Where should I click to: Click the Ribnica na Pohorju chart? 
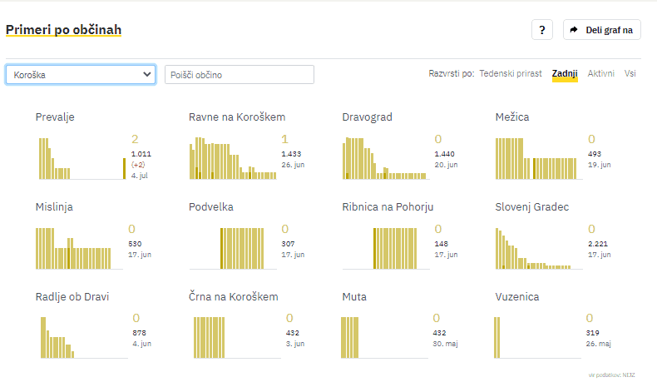tap(386, 248)
